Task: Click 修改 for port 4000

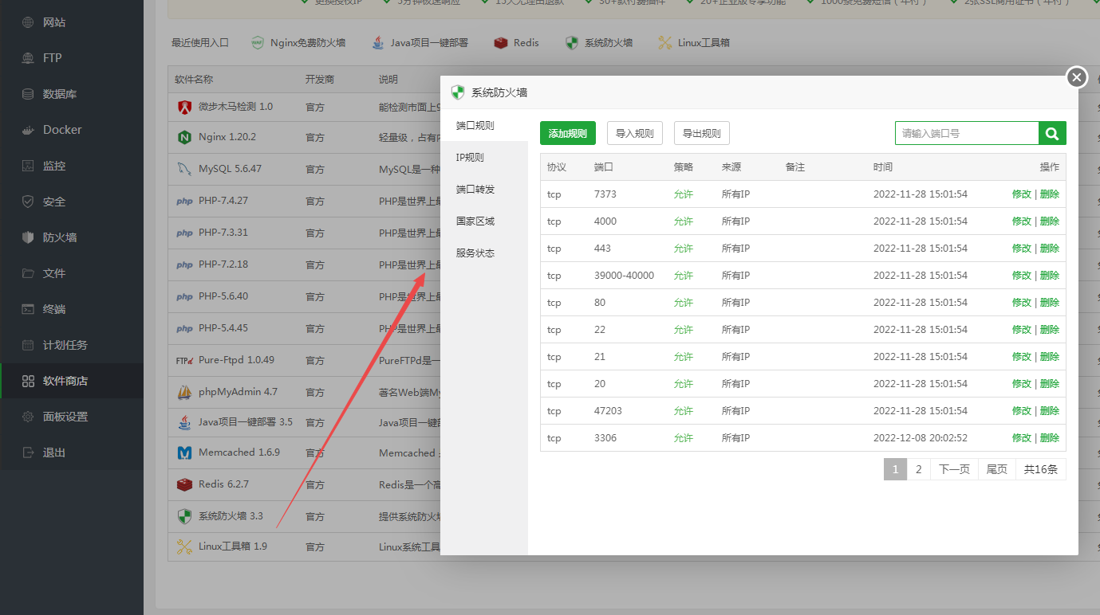Action: 1022,221
